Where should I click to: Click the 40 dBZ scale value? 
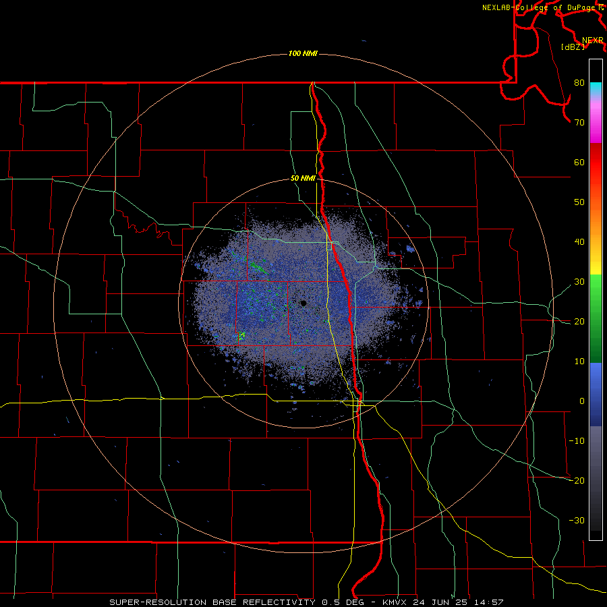coord(579,242)
